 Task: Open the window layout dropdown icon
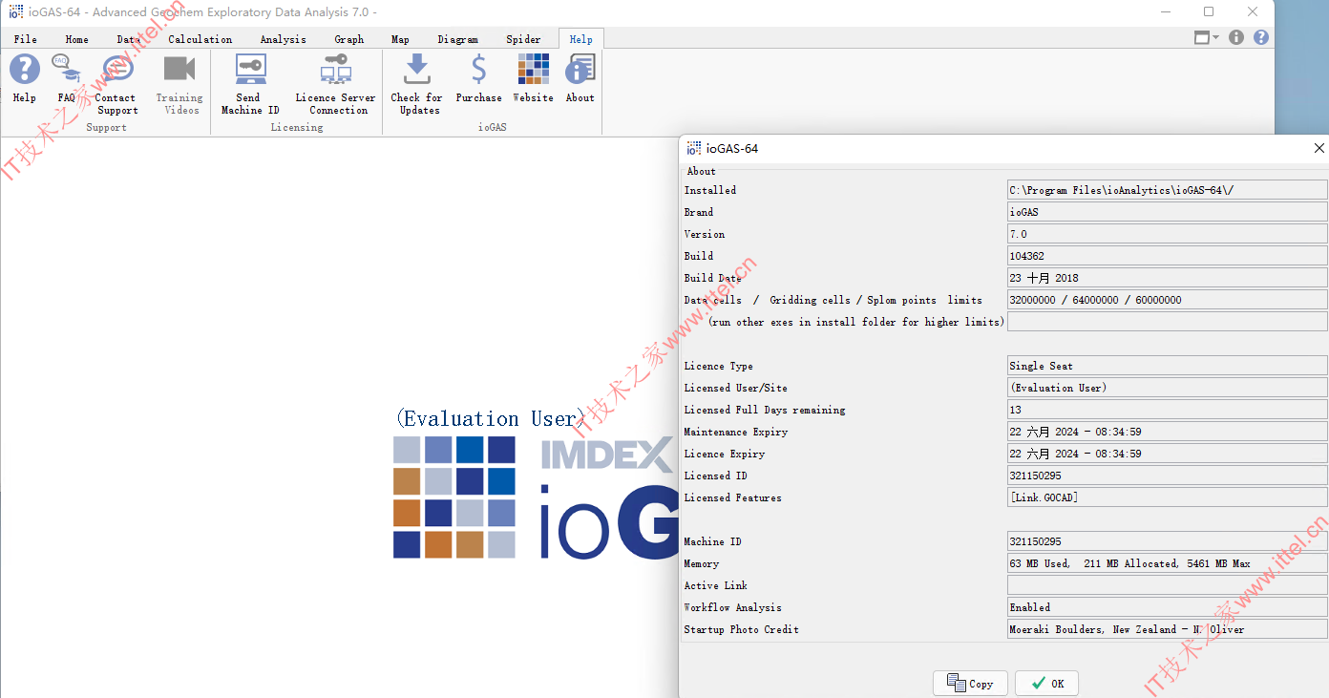(x=1207, y=37)
